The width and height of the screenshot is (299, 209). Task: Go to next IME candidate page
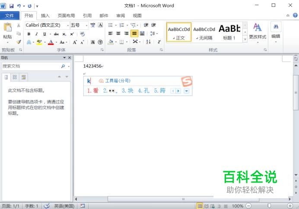[178, 91]
